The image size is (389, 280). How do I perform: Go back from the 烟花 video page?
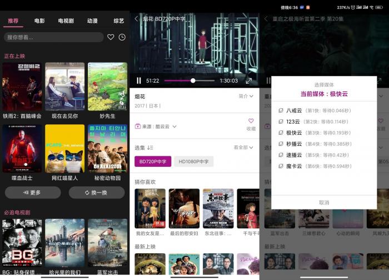137,19
